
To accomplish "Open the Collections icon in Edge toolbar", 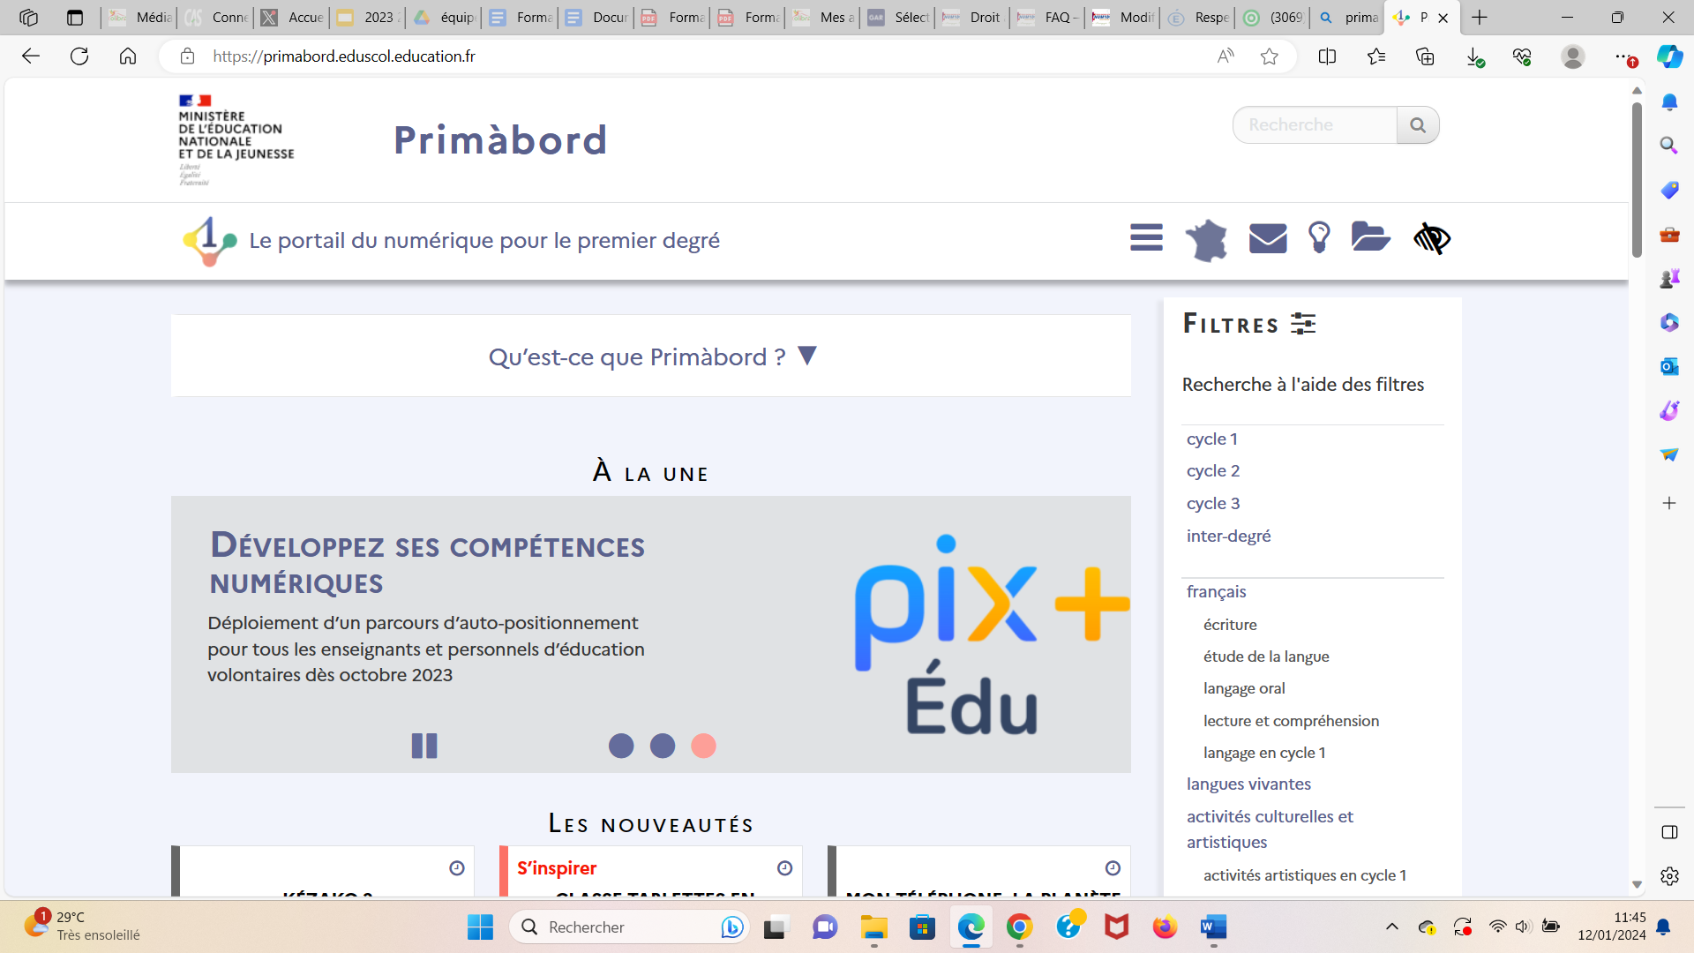I will tap(1425, 56).
